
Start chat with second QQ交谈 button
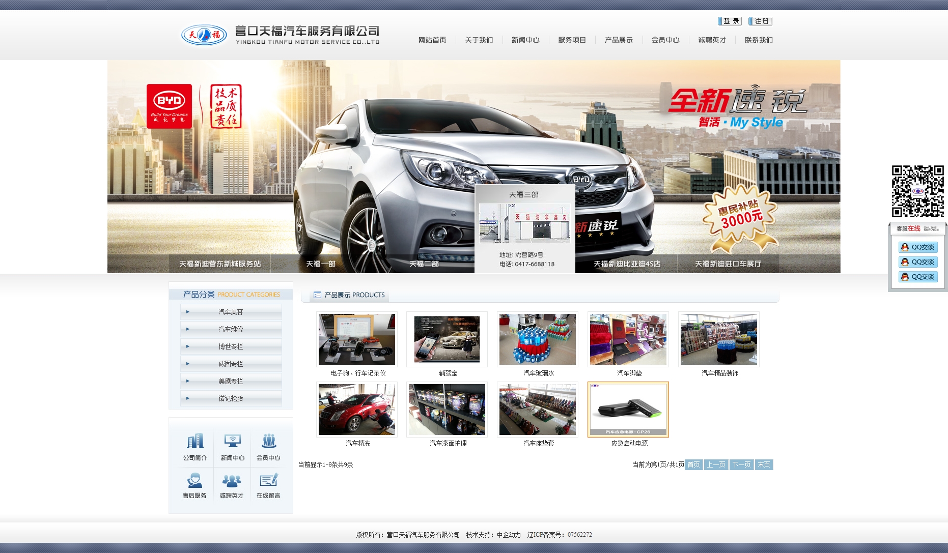(918, 262)
